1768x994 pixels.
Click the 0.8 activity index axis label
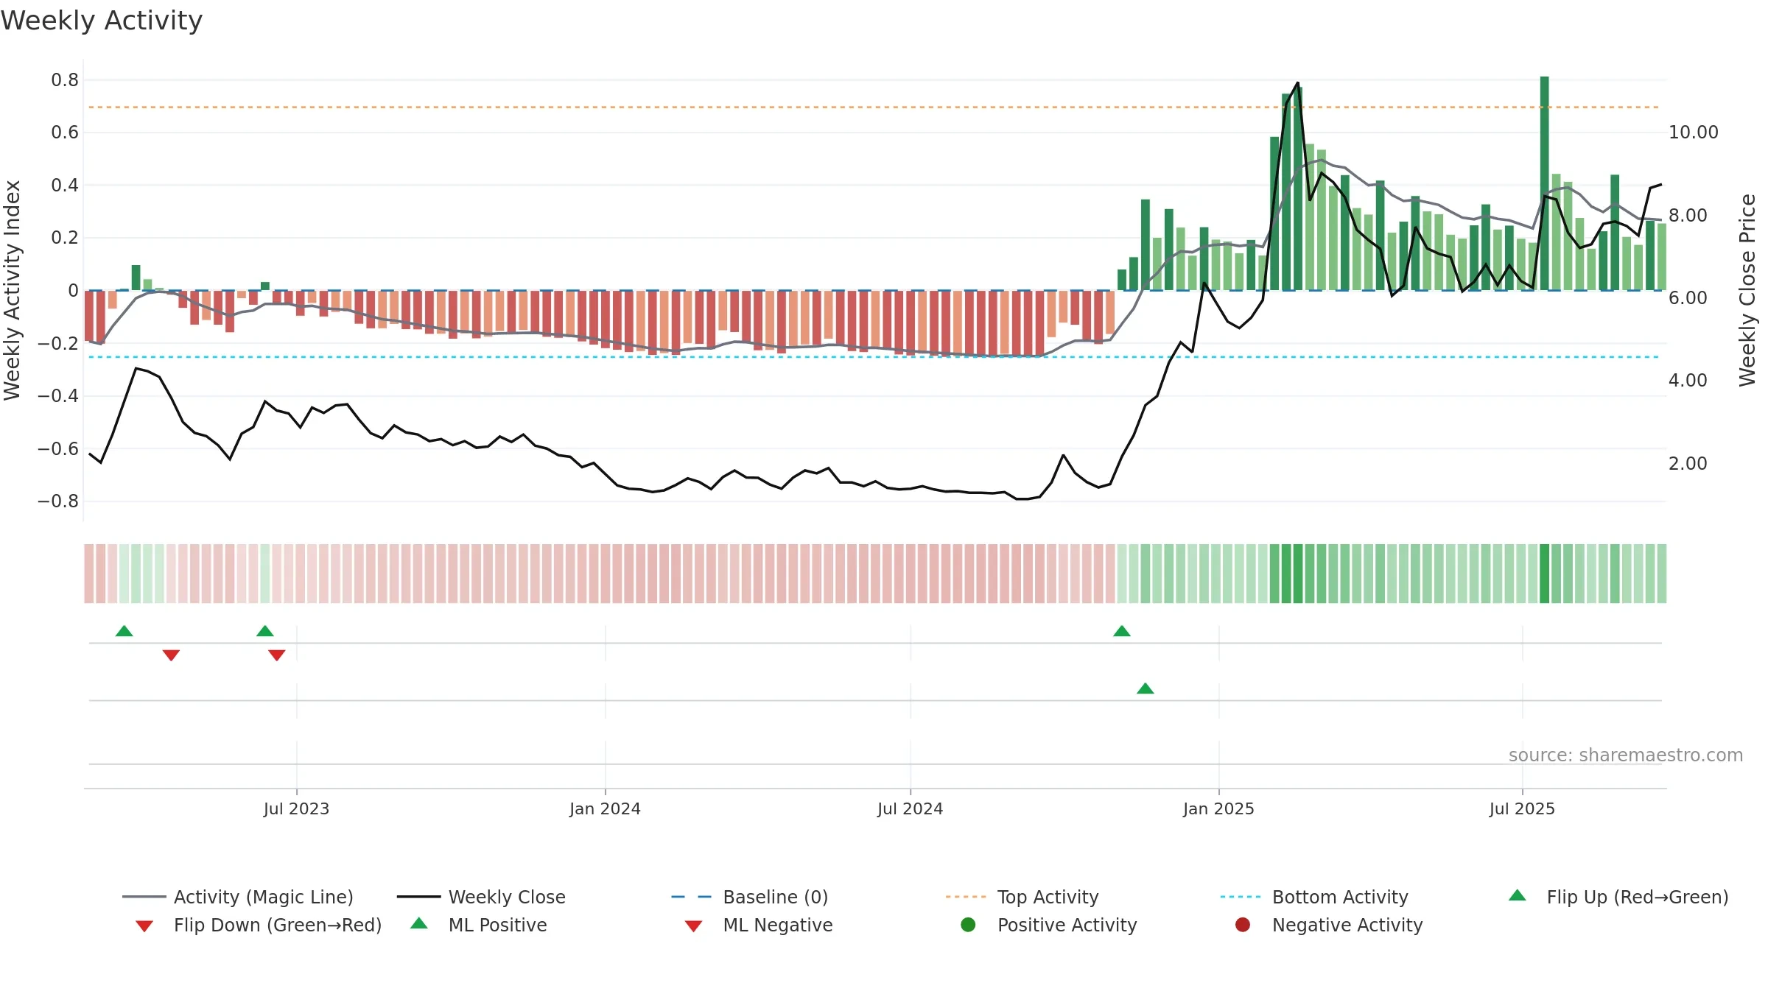65,80
